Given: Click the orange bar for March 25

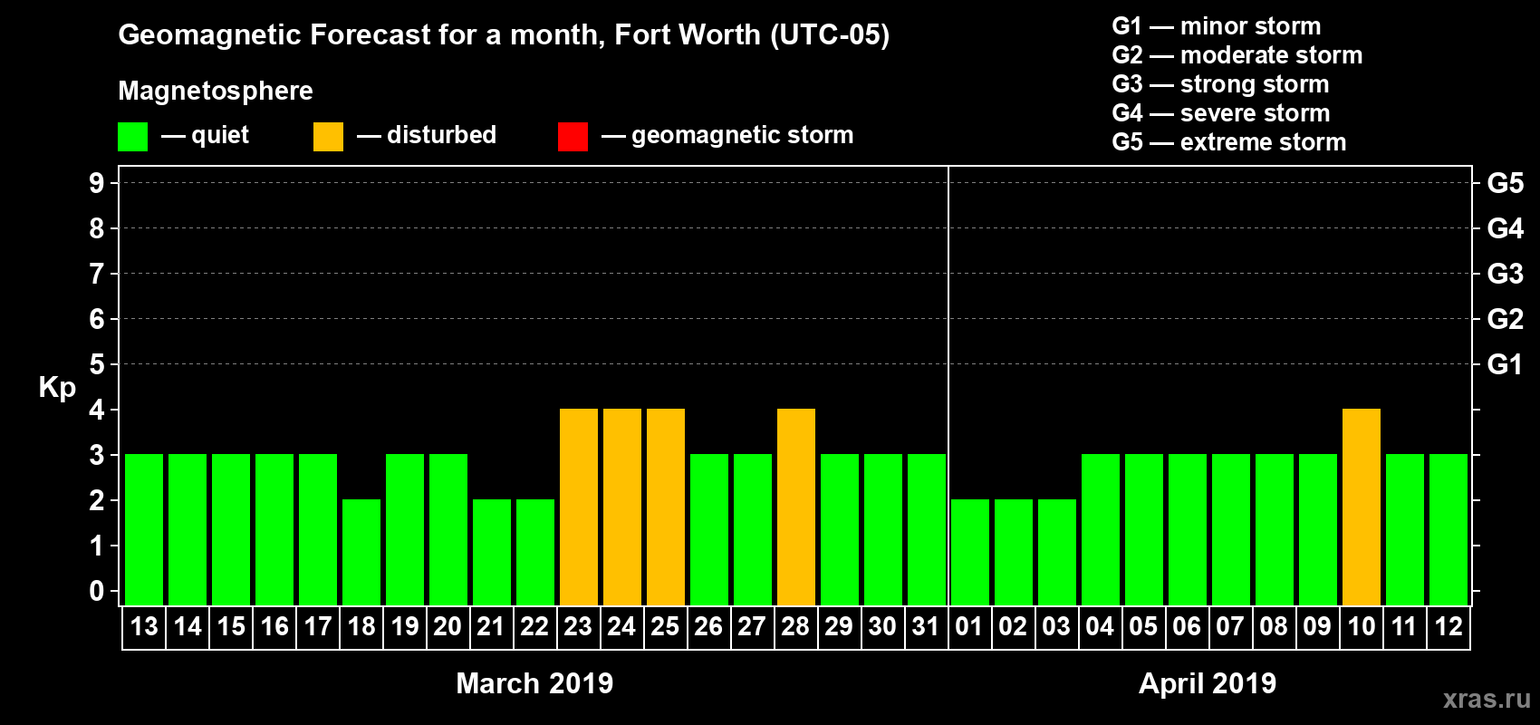Looking at the screenshot, I should [x=666, y=507].
